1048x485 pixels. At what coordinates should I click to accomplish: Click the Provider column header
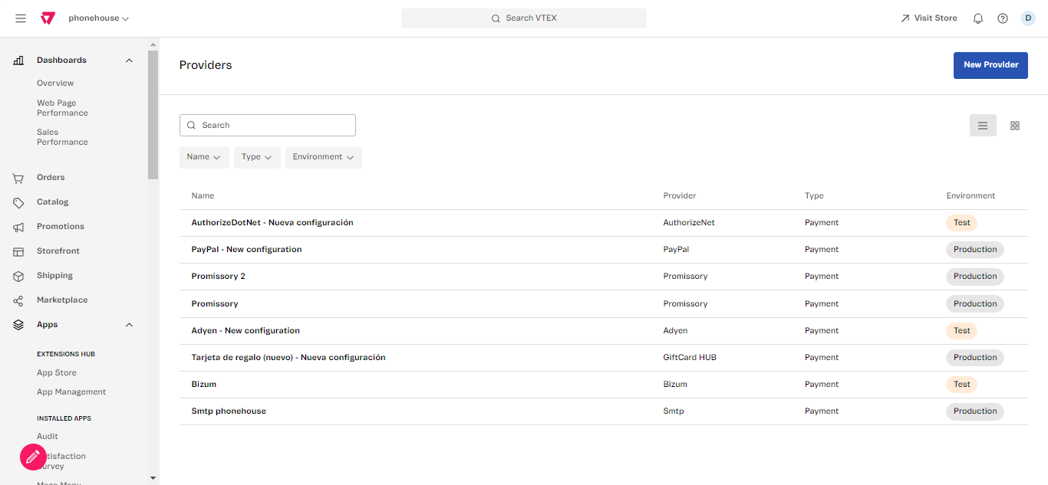680,196
